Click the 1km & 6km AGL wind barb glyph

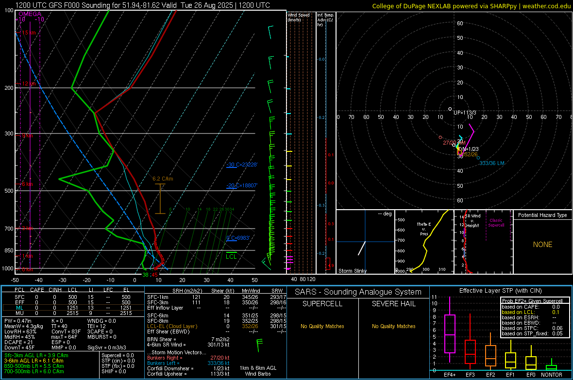(x=259, y=345)
